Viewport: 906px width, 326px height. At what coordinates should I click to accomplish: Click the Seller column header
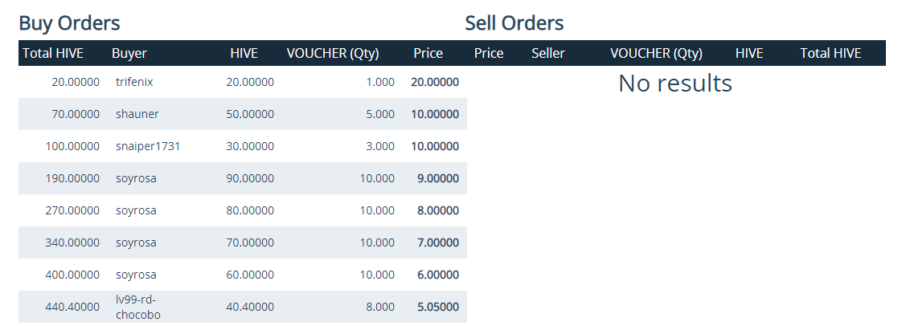(548, 53)
